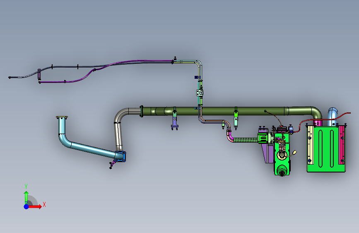Click the 'X' axis label text
Viewport: 359px width, 233px height.
tap(44, 204)
